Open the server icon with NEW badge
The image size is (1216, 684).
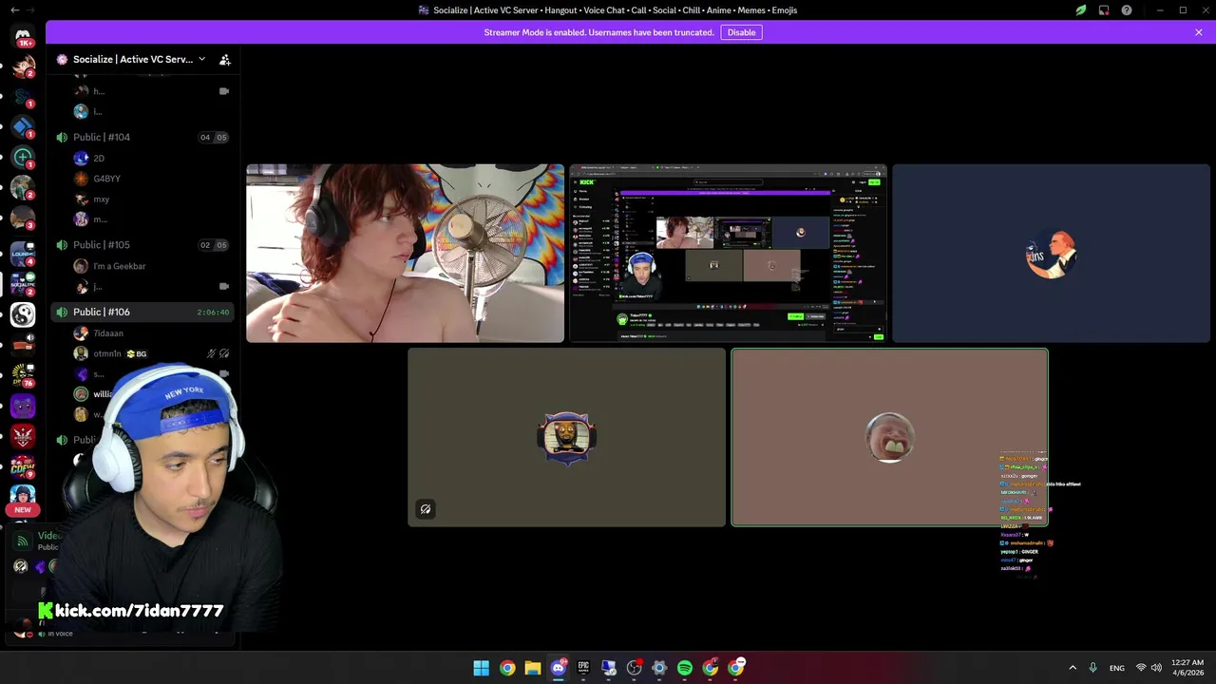pos(23,498)
